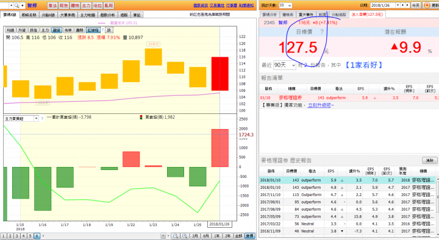The width and height of the screenshot is (439, 240).
Task: Toggle the 布林 Bollinger overlay
Action: [x=68, y=30]
